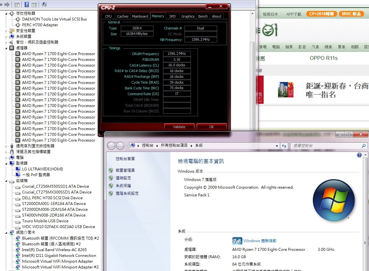Screen dimensions: 369x271
Task: Click the control panel icon in address bar
Action: click(x=133, y=146)
